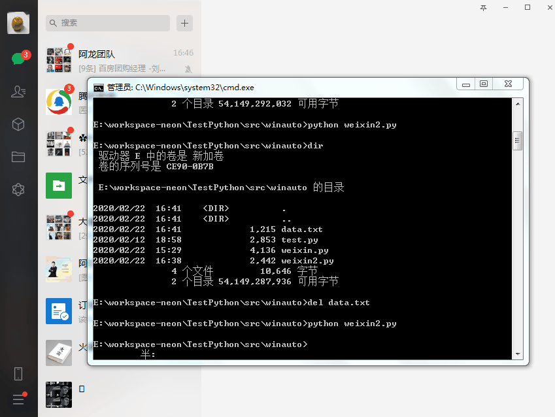555x417 pixels.
Task: Click the mobile phone icon in the sidebar
Action: 18,373
